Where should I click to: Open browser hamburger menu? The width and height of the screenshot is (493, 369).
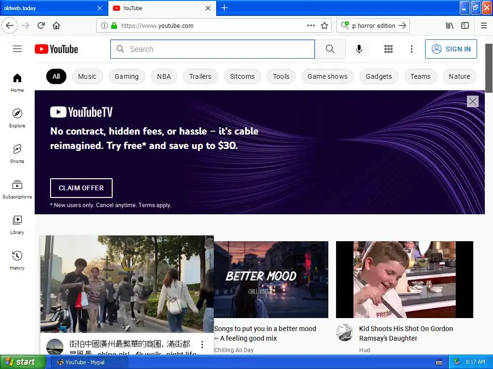click(483, 26)
